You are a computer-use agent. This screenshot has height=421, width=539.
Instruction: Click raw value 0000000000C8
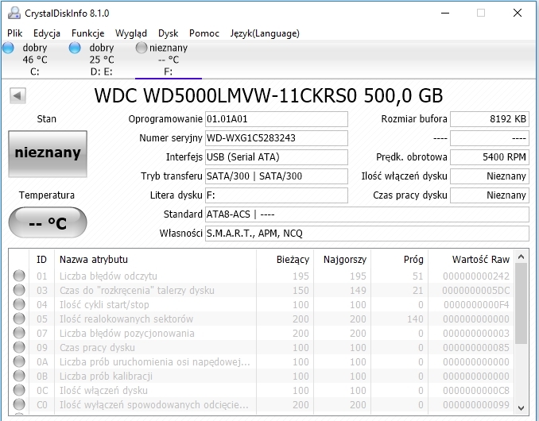click(475, 391)
